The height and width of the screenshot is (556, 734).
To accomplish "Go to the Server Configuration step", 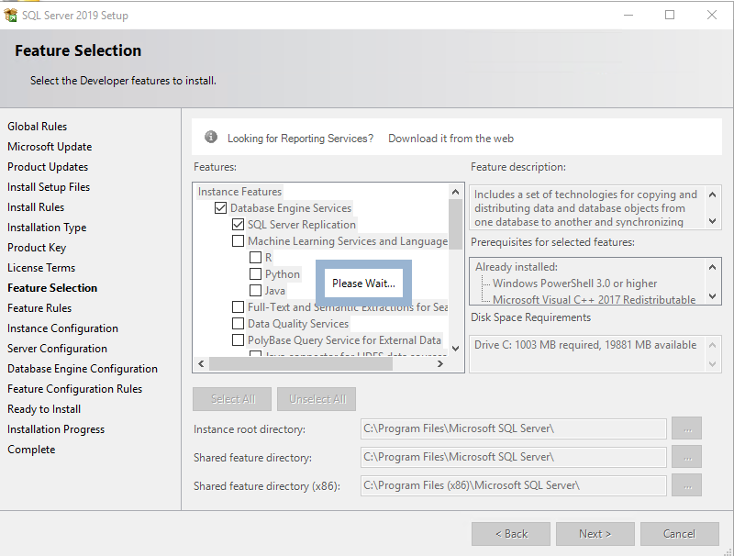I will click(57, 349).
